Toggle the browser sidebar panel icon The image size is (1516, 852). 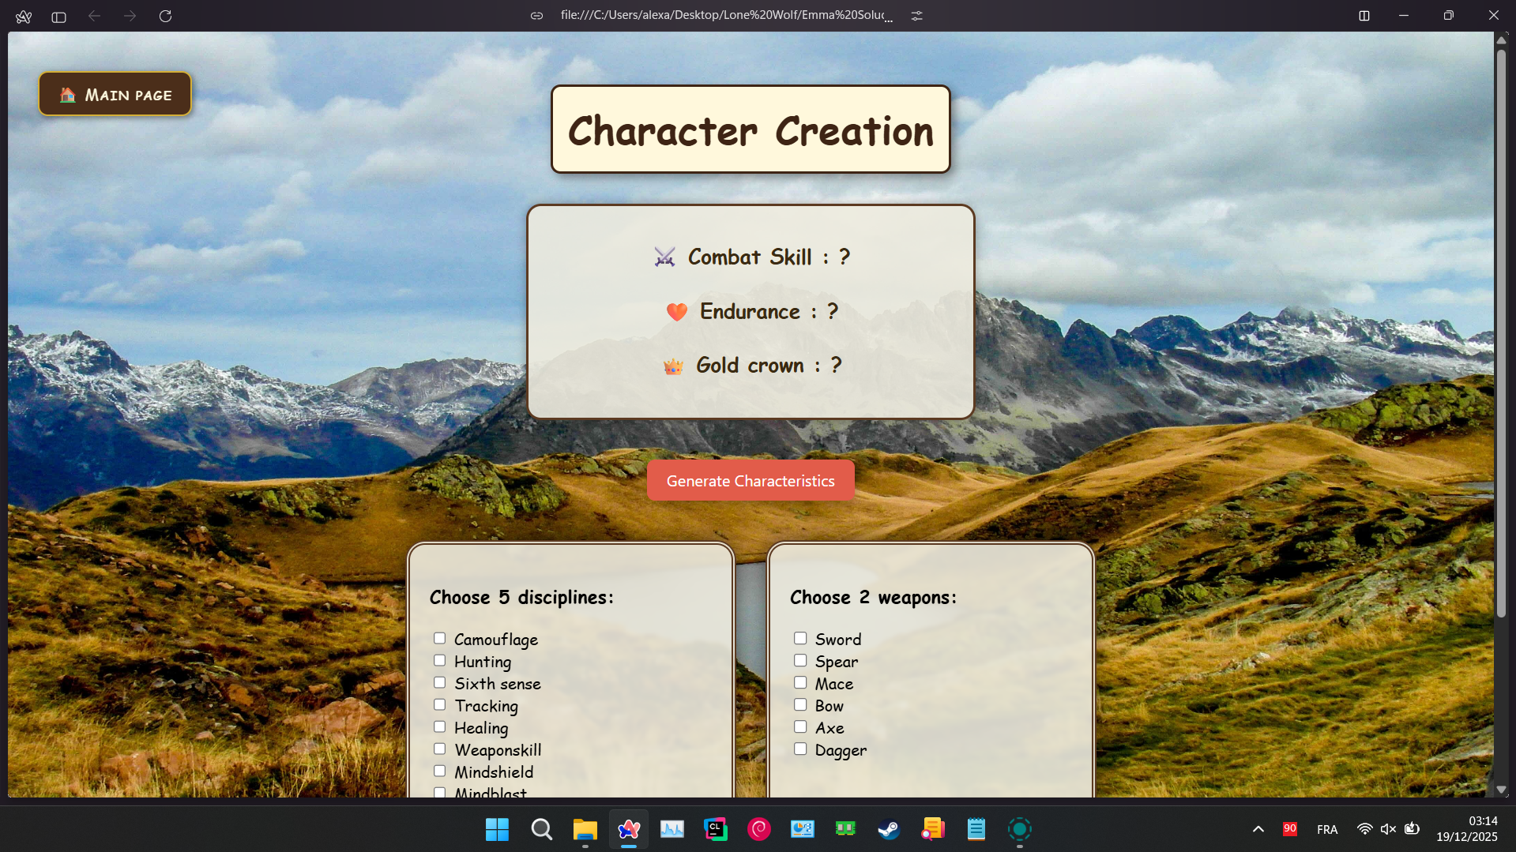(58, 17)
